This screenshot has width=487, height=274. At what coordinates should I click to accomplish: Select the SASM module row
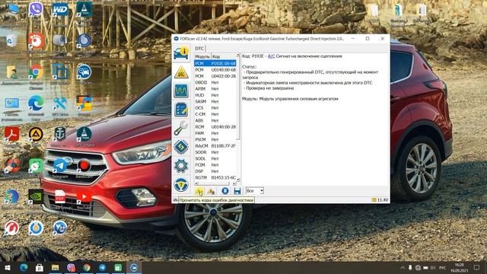pyautogui.click(x=215, y=101)
